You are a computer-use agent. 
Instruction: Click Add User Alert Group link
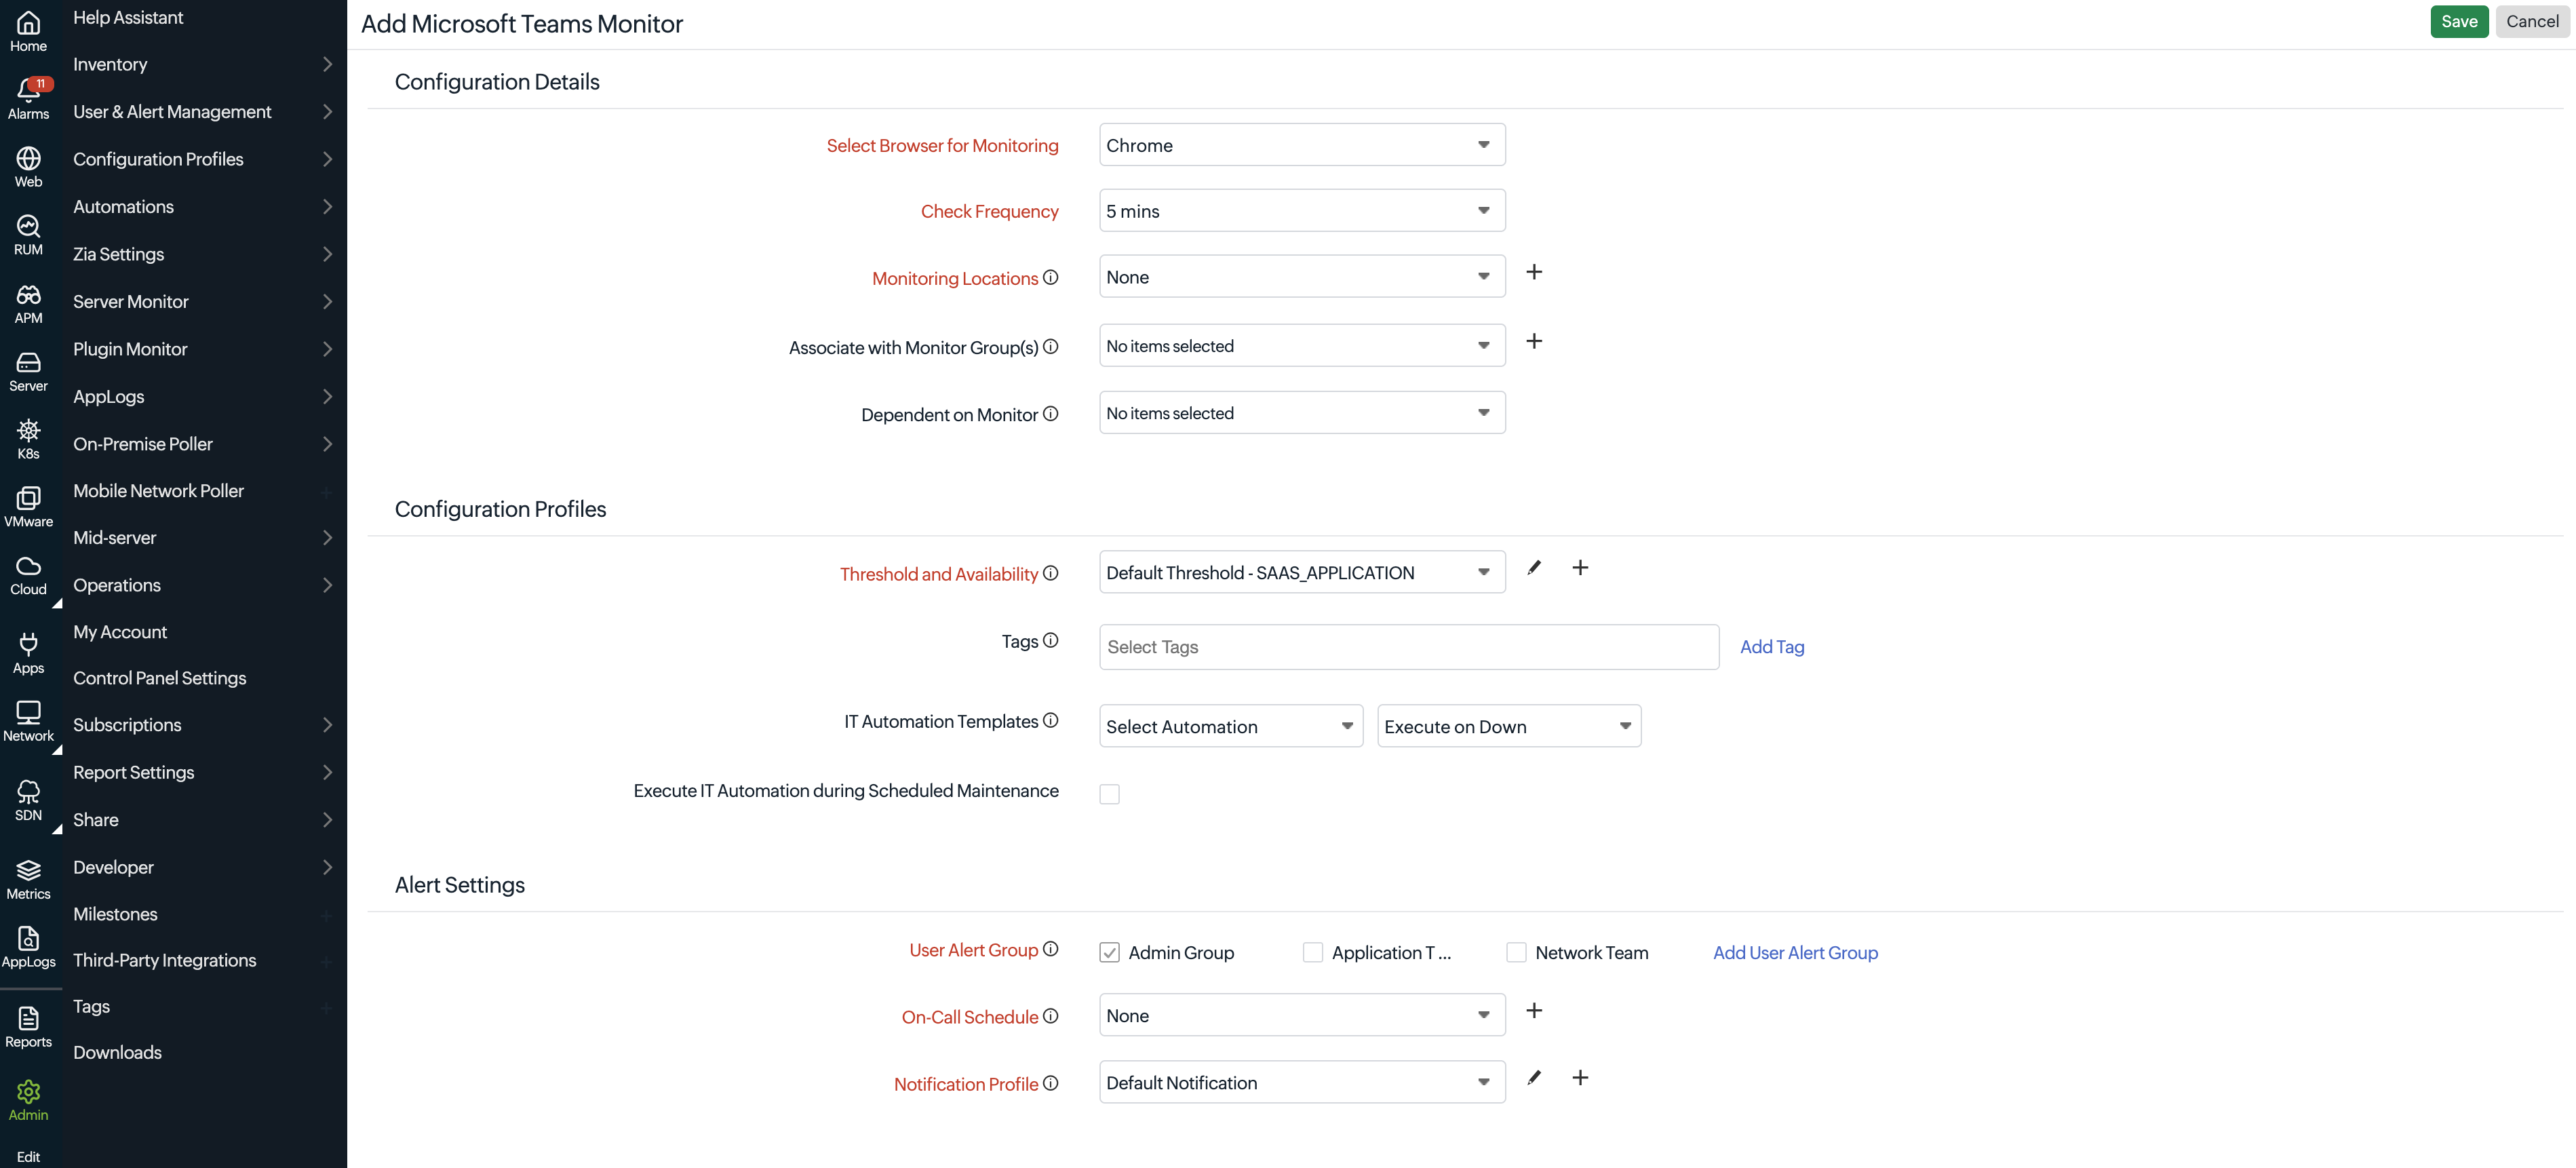pyautogui.click(x=1795, y=953)
